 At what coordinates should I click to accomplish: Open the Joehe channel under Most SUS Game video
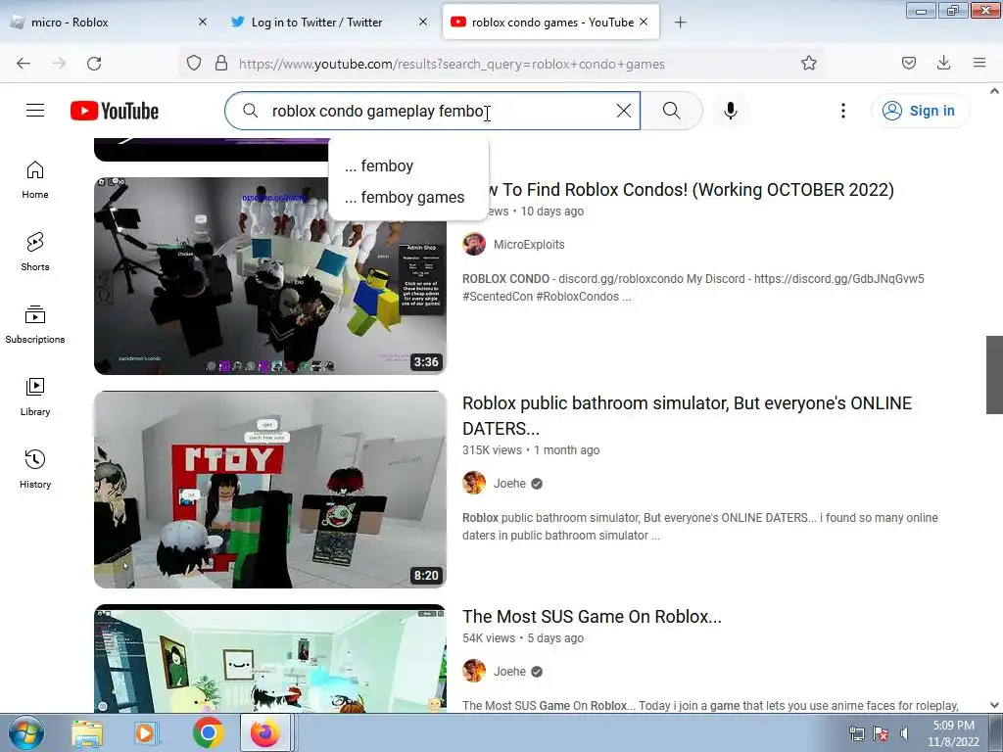[x=509, y=672]
